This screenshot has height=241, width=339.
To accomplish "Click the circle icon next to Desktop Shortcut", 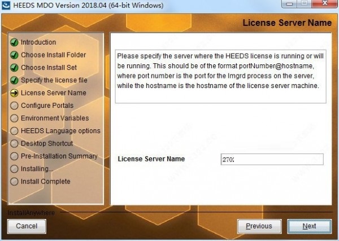I will 14,143.
